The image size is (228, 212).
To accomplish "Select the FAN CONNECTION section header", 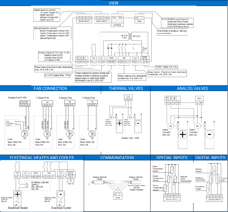I will pyautogui.click(x=50, y=88).
